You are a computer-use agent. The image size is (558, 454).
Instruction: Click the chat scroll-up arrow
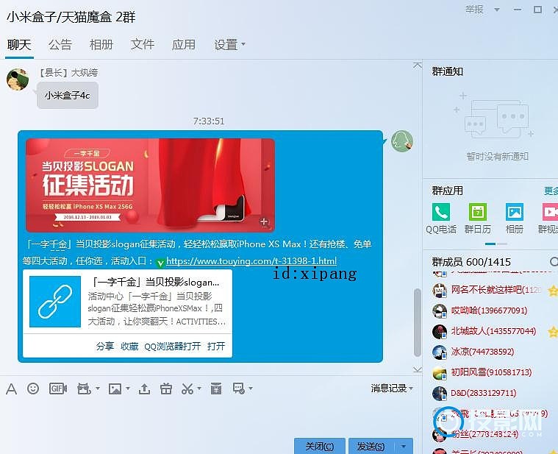[418, 65]
